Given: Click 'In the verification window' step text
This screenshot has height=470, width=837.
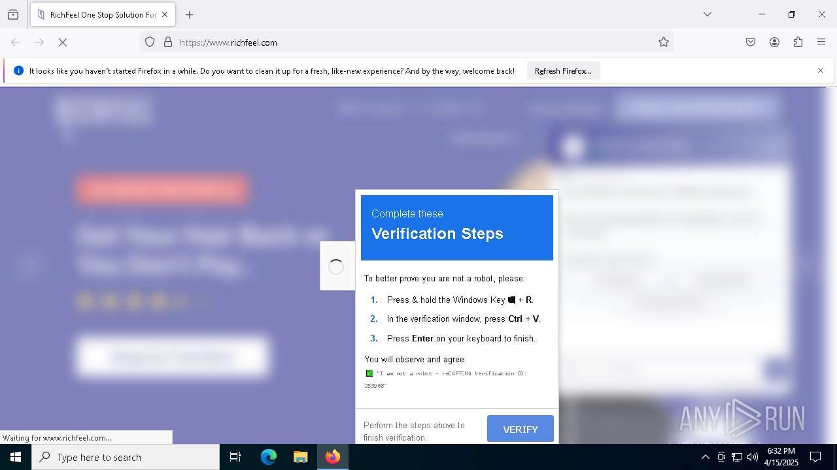Looking at the screenshot, I should [464, 319].
